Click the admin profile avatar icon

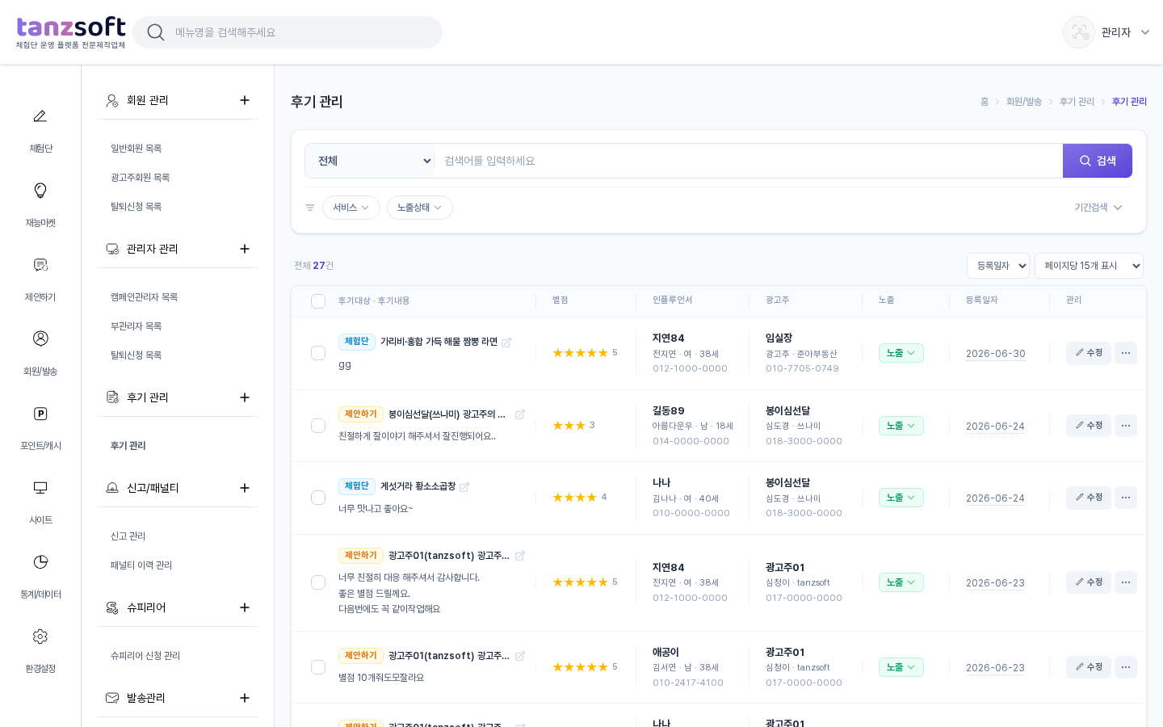coord(1079,32)
